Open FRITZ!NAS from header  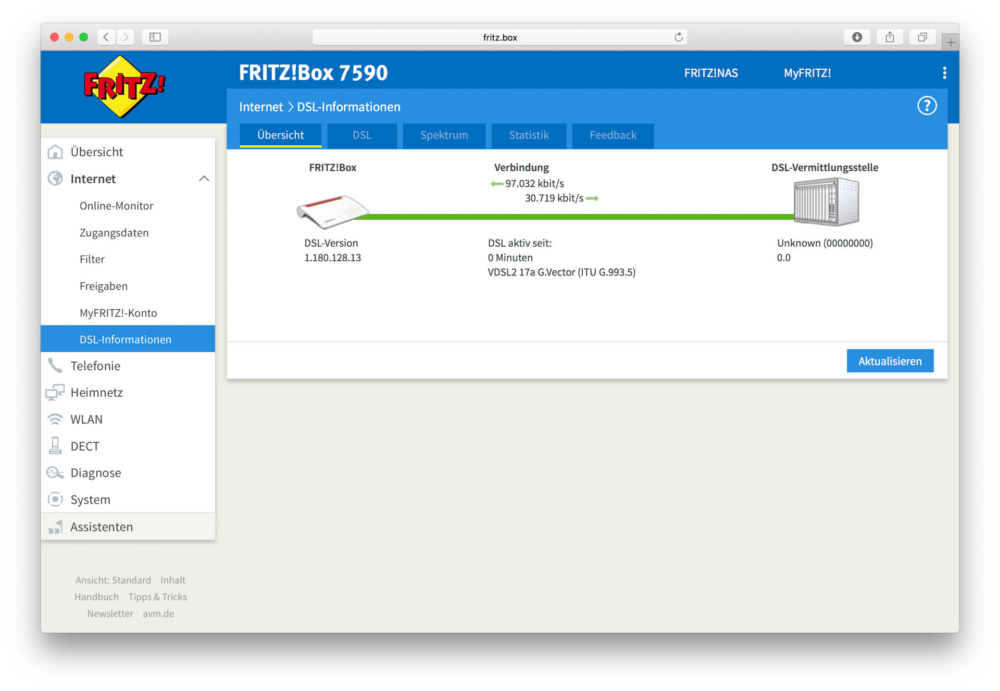[x=711, y=73]
